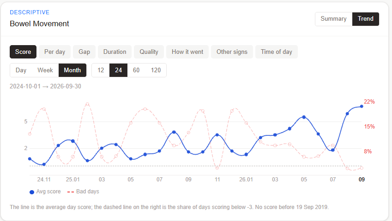Switch to the Gap metric
The image size is (392, 221).
pos(84,52)
